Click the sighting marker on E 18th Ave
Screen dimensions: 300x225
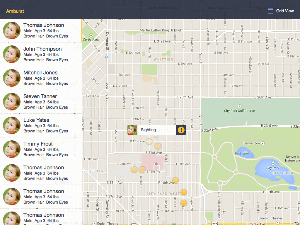[175, 180]
